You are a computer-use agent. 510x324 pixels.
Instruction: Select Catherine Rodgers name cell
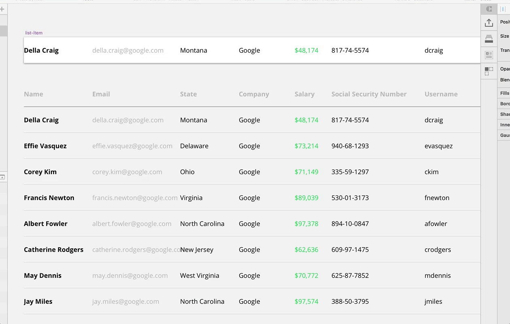(53, 250)
